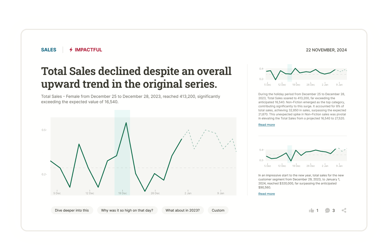Open the top mini chart thumbnail
Viewport: 388px width, 252px height.
click(x=302, y=74)
